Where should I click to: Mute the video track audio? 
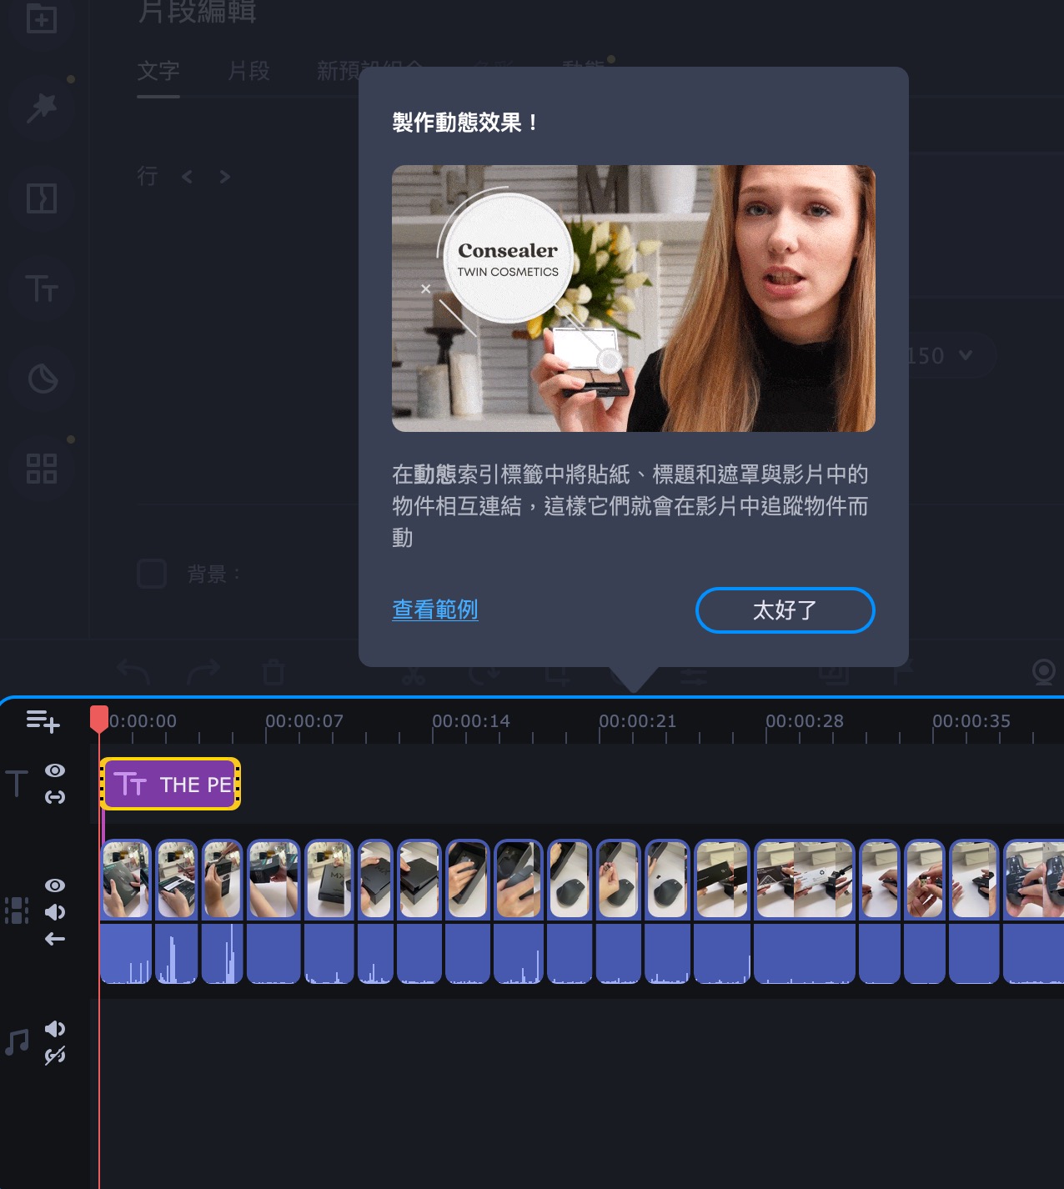tap(55, 912)
